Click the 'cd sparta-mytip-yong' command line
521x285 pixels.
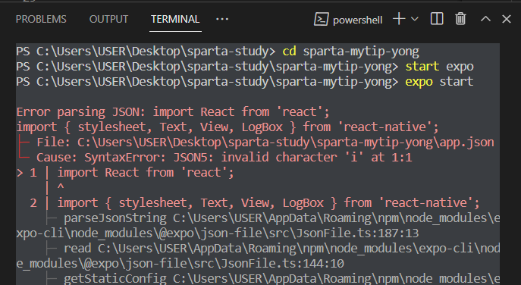click(218, 52)
